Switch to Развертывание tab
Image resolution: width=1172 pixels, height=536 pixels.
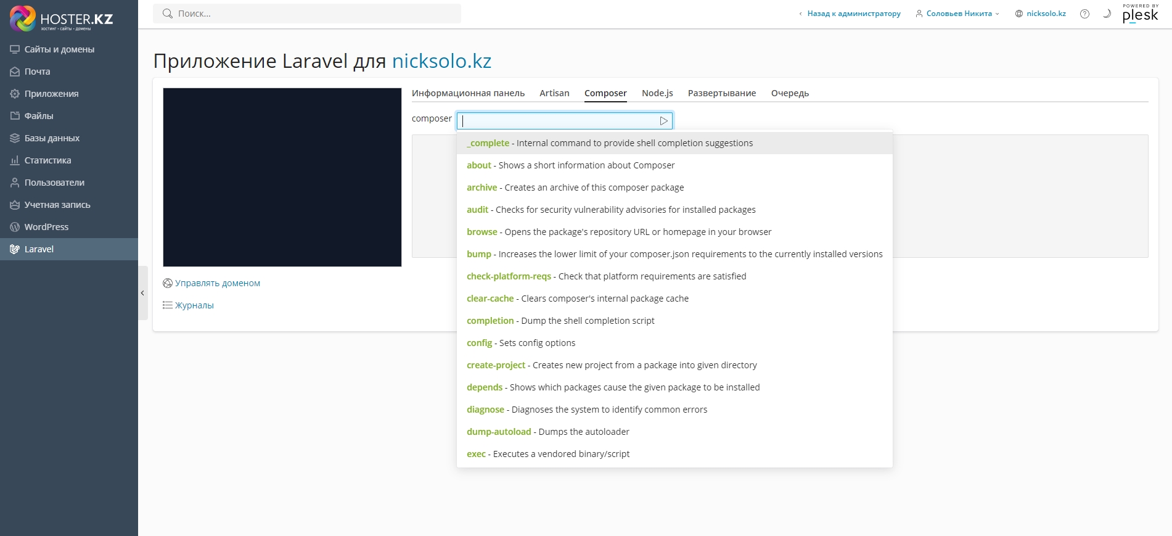(x=722, y=93)
